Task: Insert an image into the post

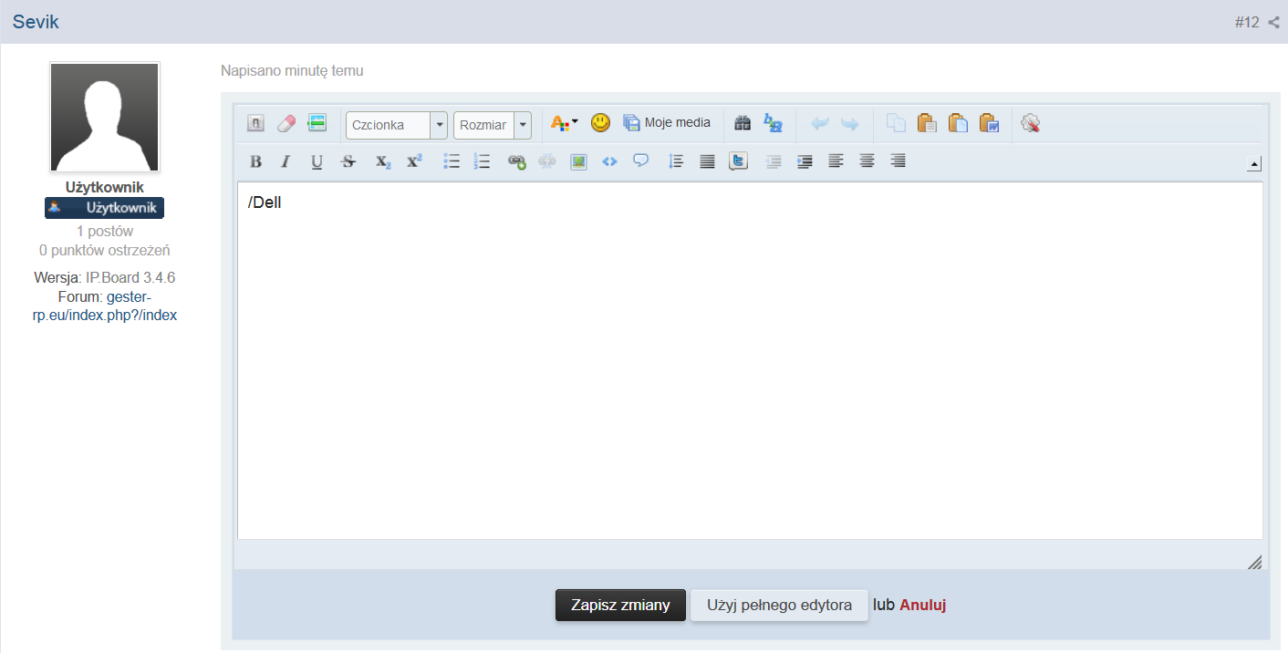Action: (x=578, y=161)
